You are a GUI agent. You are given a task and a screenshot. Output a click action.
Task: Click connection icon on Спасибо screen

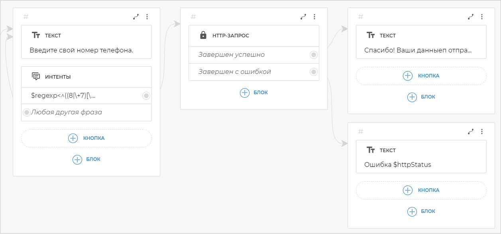[471, 17]
